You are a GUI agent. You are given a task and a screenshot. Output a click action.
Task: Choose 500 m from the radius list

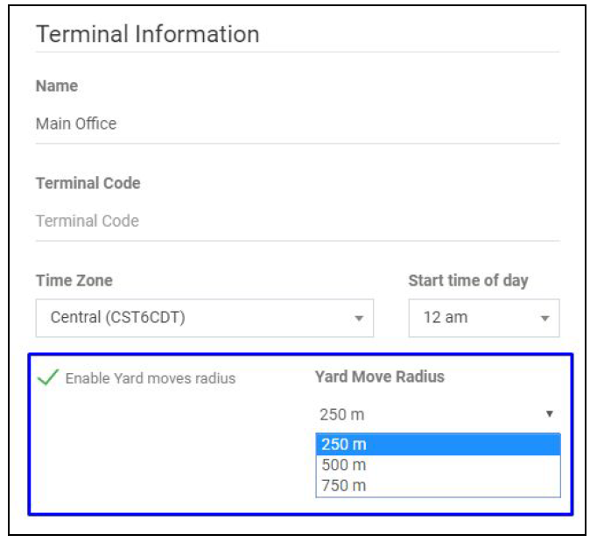(x=437, y=465)
